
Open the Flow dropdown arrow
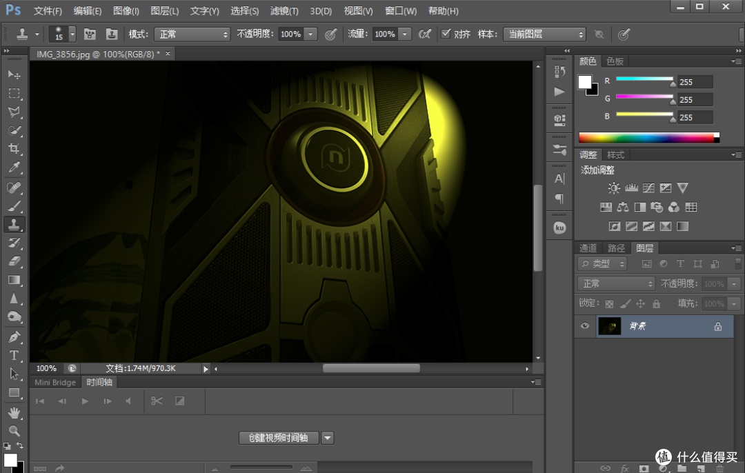pos(405,34)
